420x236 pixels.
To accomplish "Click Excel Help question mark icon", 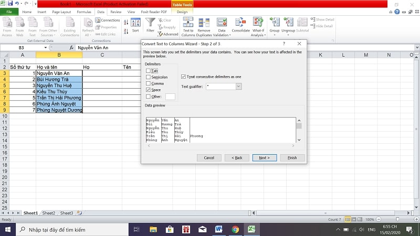I will 397,12.
